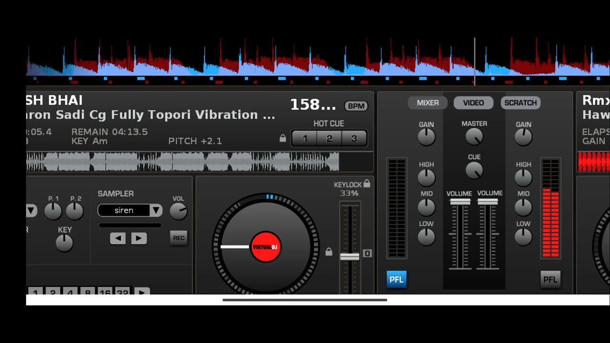Click the sampler VOL knob
This screenshot has width=610, height=343.
[178, 211]
